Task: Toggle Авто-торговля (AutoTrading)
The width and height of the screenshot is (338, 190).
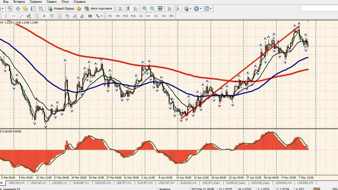Action: tap(99, 8)
